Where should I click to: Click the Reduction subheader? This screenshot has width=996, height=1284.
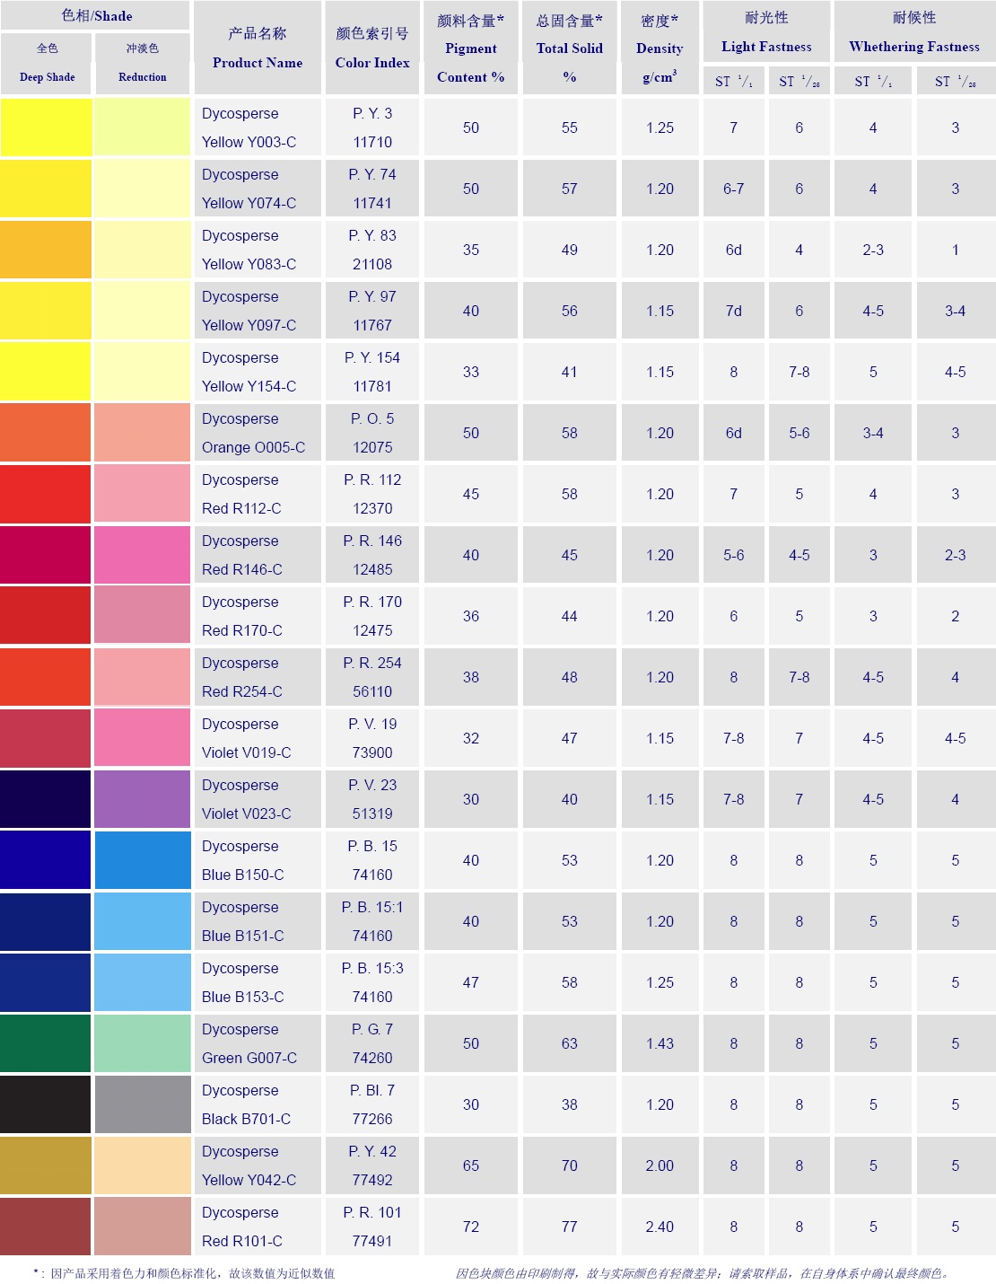(143, 63)
